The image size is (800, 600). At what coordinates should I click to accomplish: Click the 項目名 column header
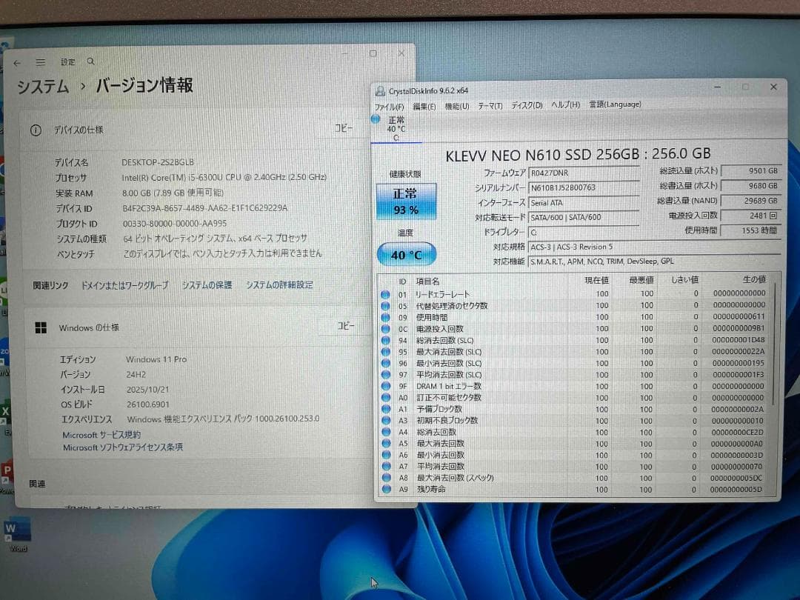pyautogui.click(x=427, y=281)
